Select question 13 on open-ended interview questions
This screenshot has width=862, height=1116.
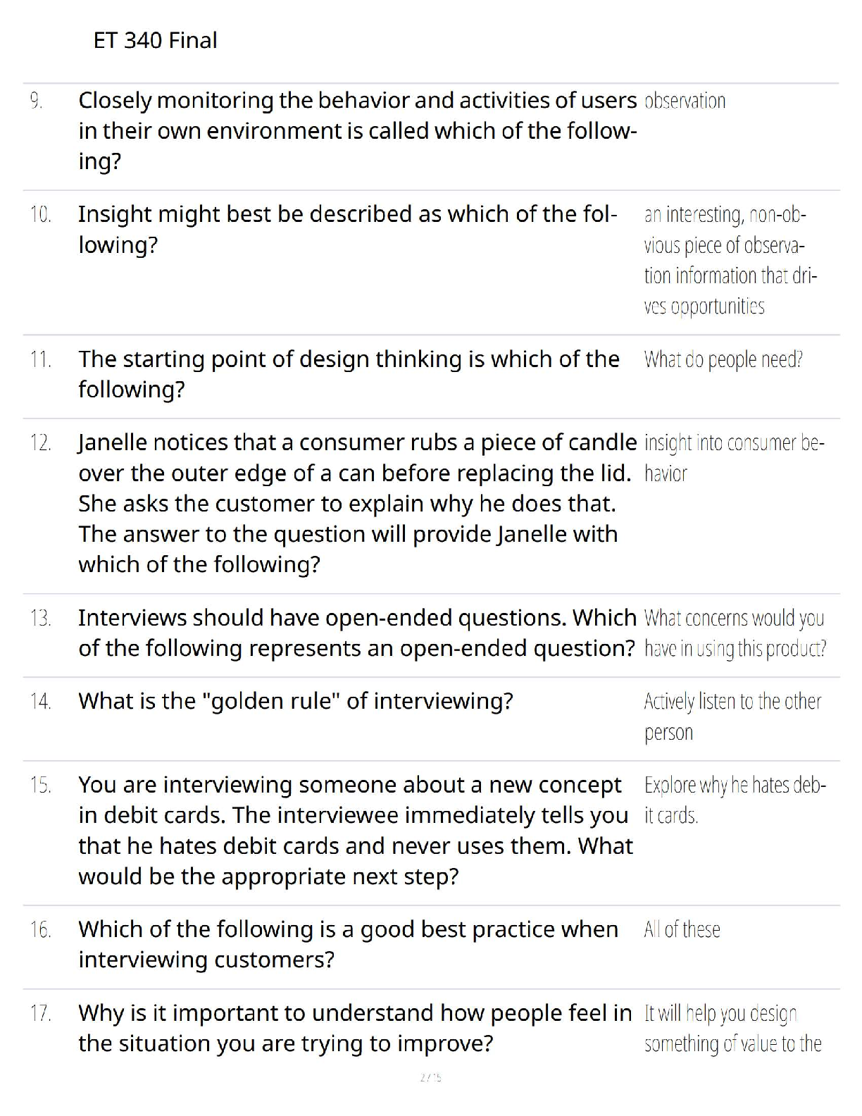(358, 633)
